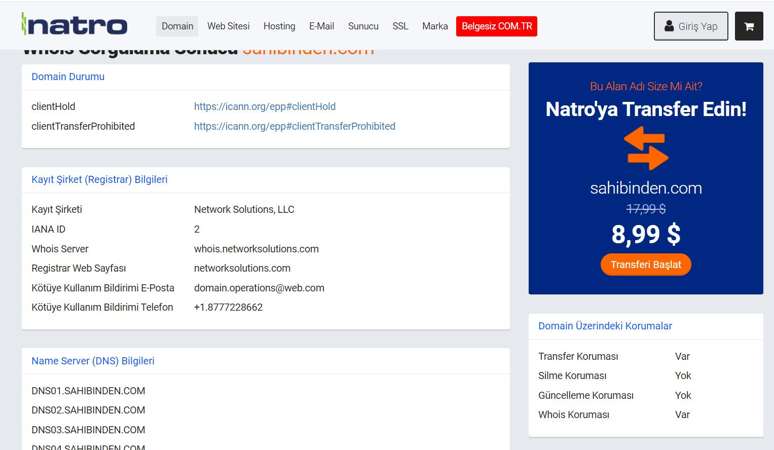Click the Whois Koruması row label
This screenshot has height=450, width=774.
574,415
